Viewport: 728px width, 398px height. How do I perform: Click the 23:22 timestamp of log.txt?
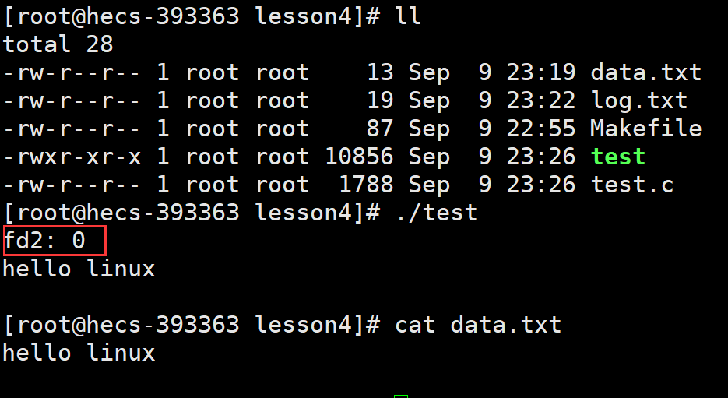[x=541, y=100]
